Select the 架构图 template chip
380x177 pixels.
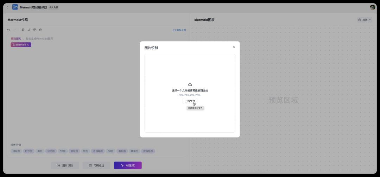(x=134, y=151)
